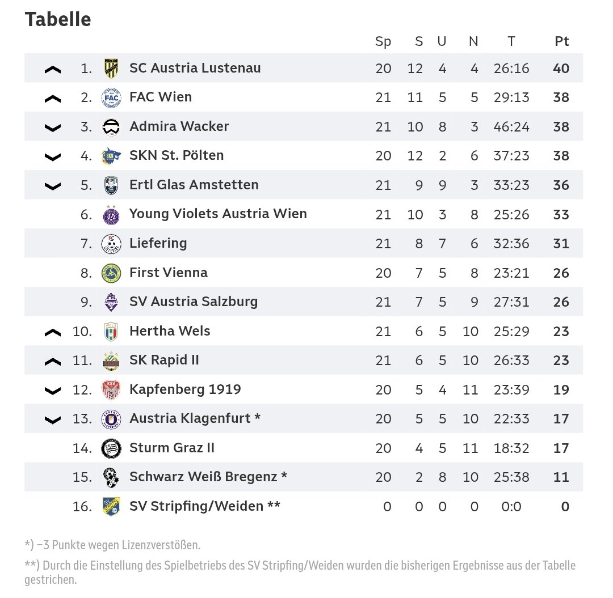Click the FAC Wien club logo

[x=111, y=98]
